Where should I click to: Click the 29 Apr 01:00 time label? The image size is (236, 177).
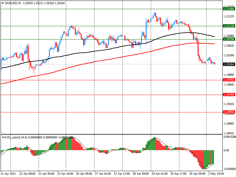tap(160, 174)
